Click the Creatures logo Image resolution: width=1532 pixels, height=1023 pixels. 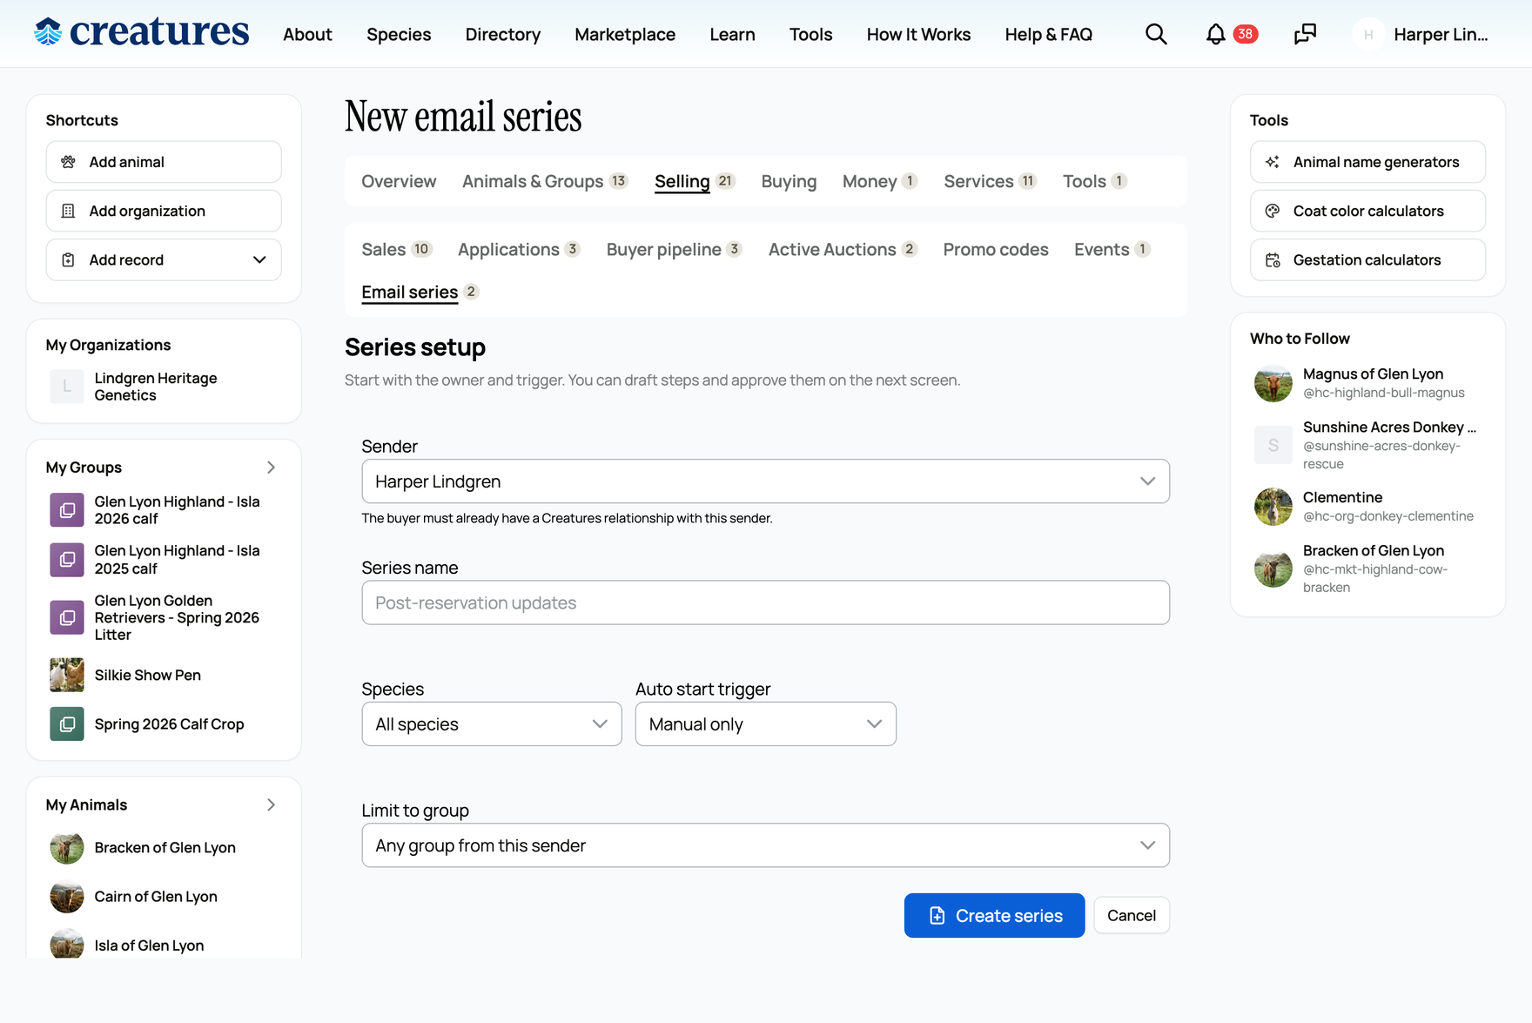tap(141, 32)
